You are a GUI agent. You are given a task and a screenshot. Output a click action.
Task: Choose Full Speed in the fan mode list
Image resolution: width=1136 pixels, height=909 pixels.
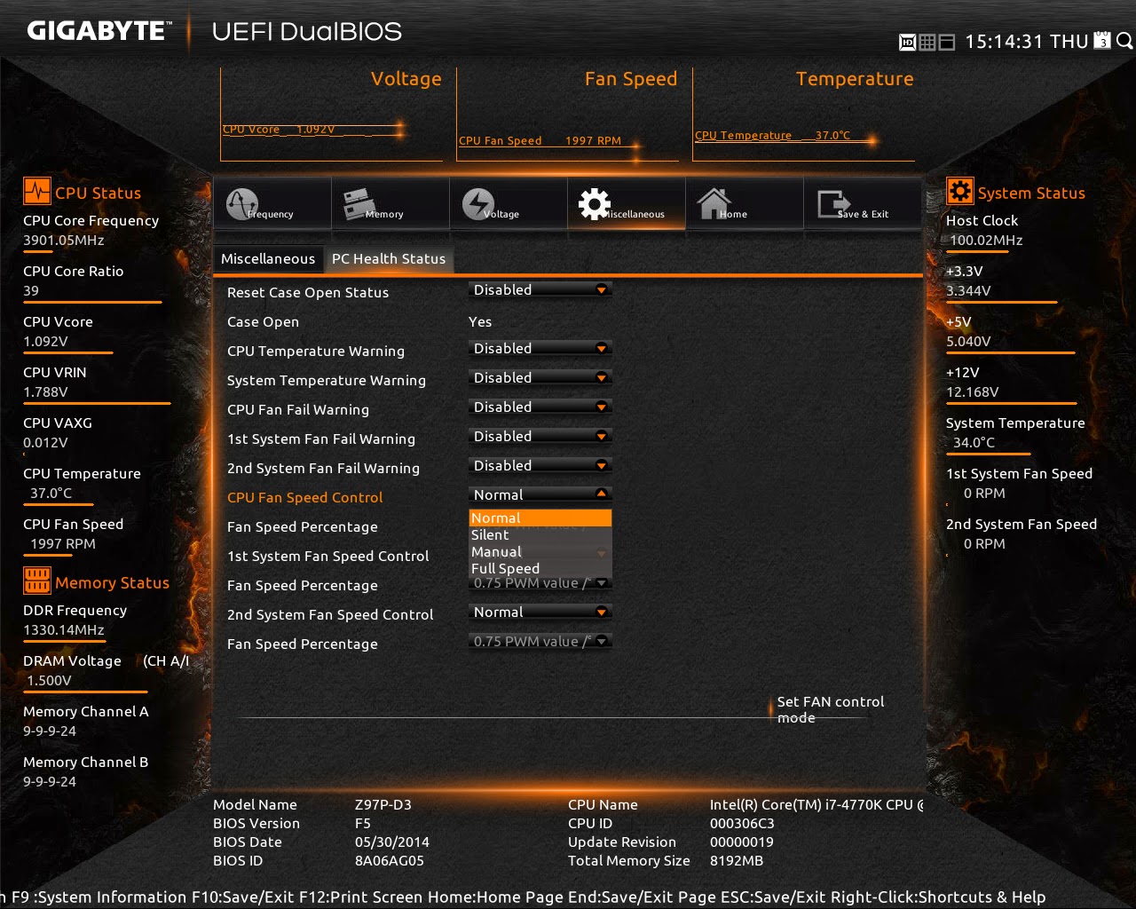540,569
